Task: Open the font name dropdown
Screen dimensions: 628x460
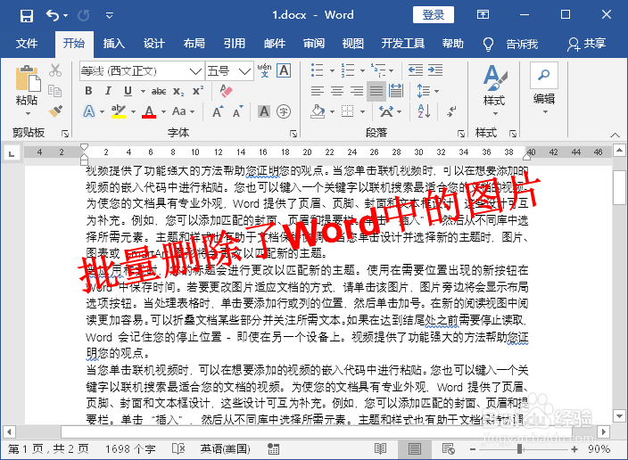Action: pos(195,71)
